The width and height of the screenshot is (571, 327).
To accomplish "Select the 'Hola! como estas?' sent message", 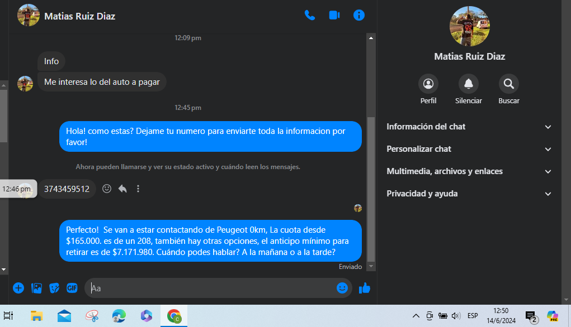I will 210,137.
